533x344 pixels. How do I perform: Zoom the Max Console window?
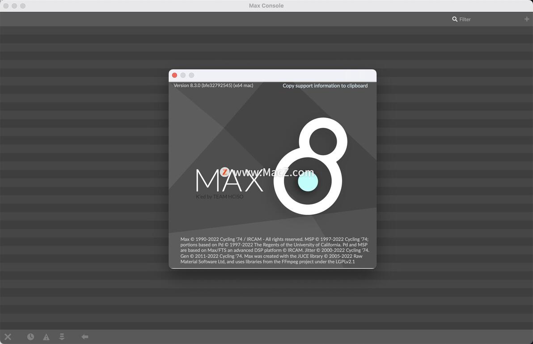(x=23, y=6)
